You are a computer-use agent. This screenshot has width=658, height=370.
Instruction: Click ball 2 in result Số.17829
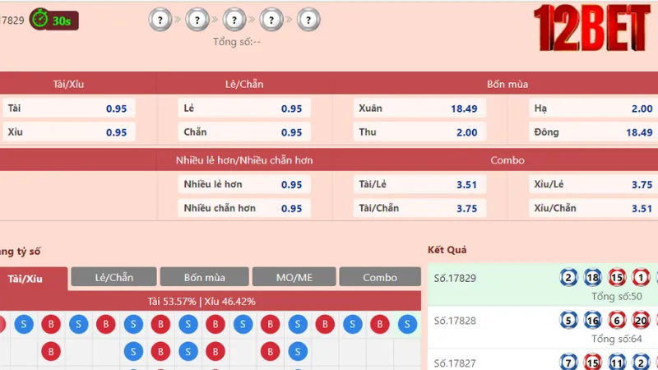[568, 277]
